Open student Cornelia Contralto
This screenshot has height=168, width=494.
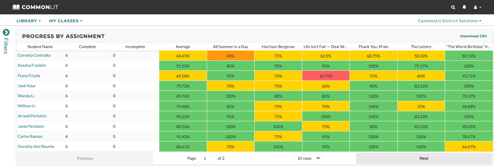34,55
